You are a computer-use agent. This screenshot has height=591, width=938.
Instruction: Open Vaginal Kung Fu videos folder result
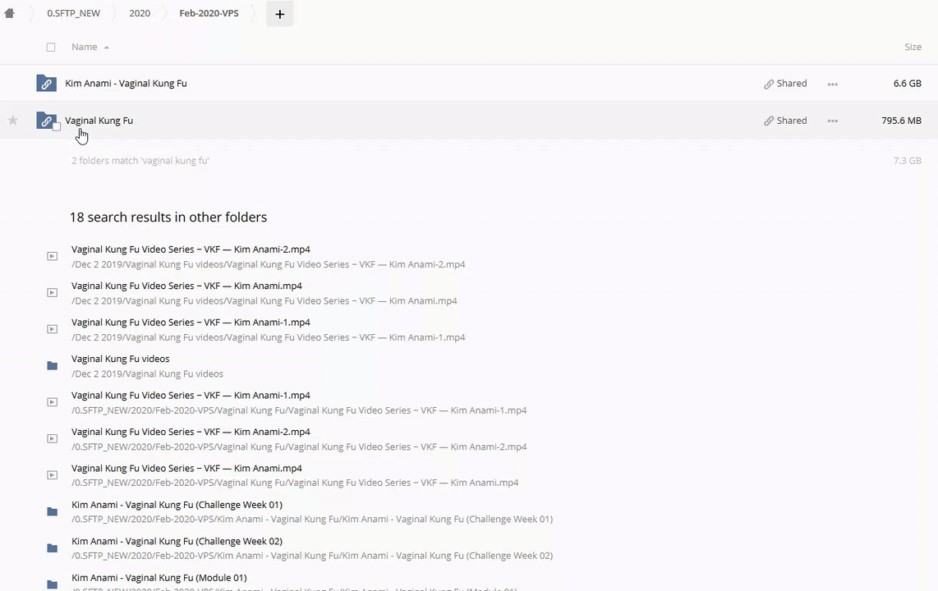(120, 359)
